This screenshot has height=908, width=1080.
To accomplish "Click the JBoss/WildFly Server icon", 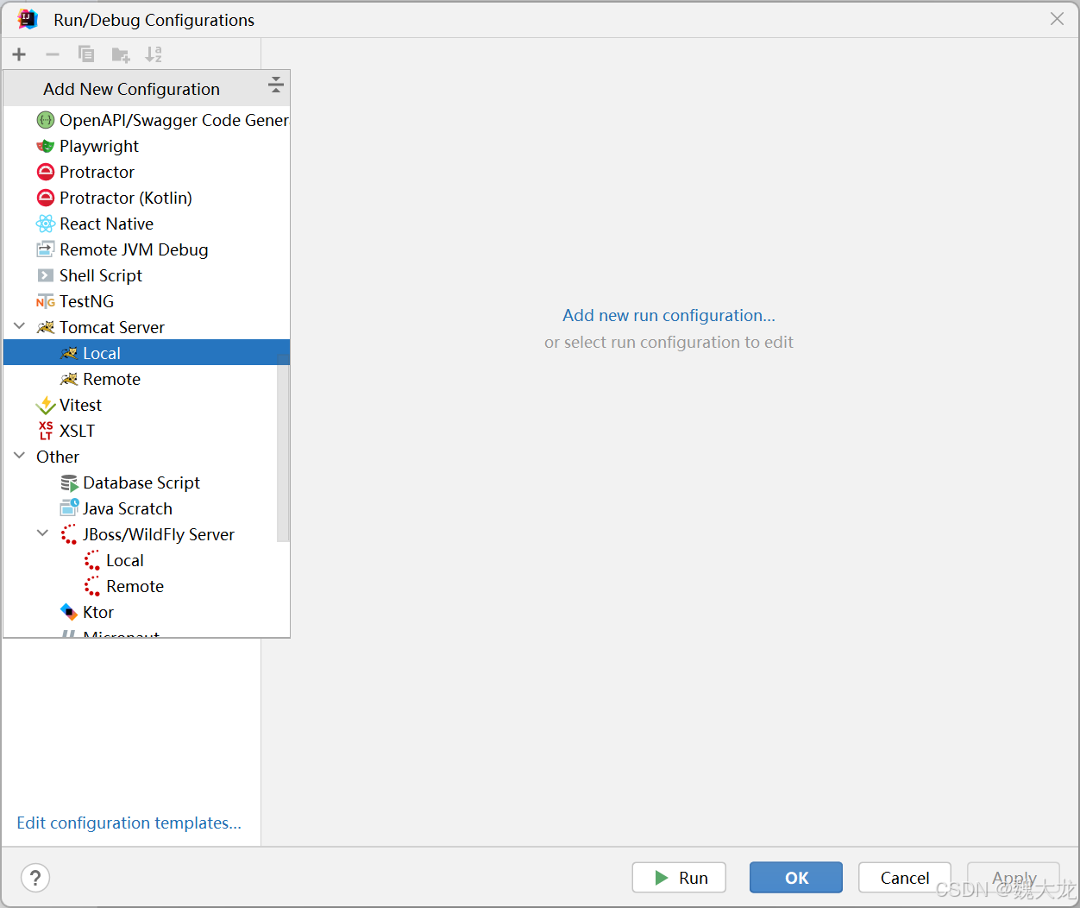I will (x=69, y=534).
